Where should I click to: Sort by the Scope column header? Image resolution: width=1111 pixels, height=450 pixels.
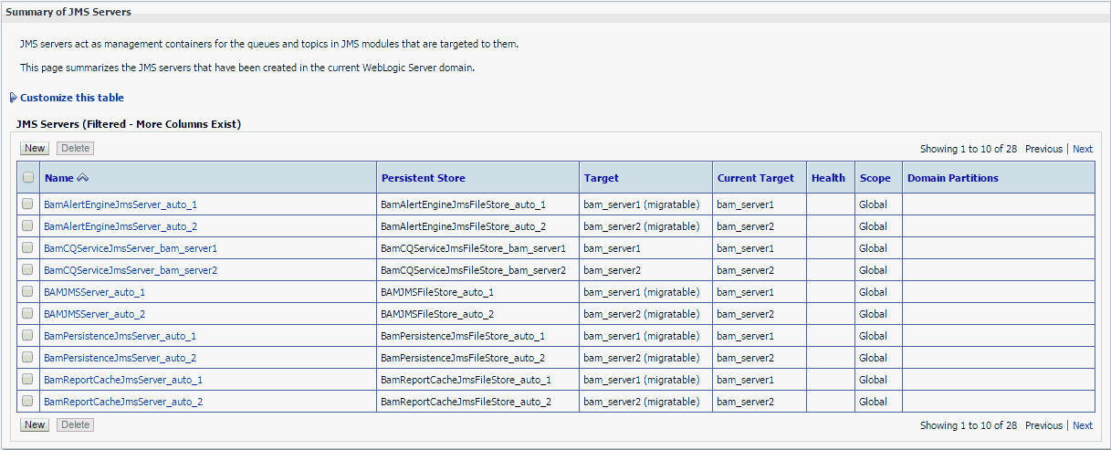(875, 178)
